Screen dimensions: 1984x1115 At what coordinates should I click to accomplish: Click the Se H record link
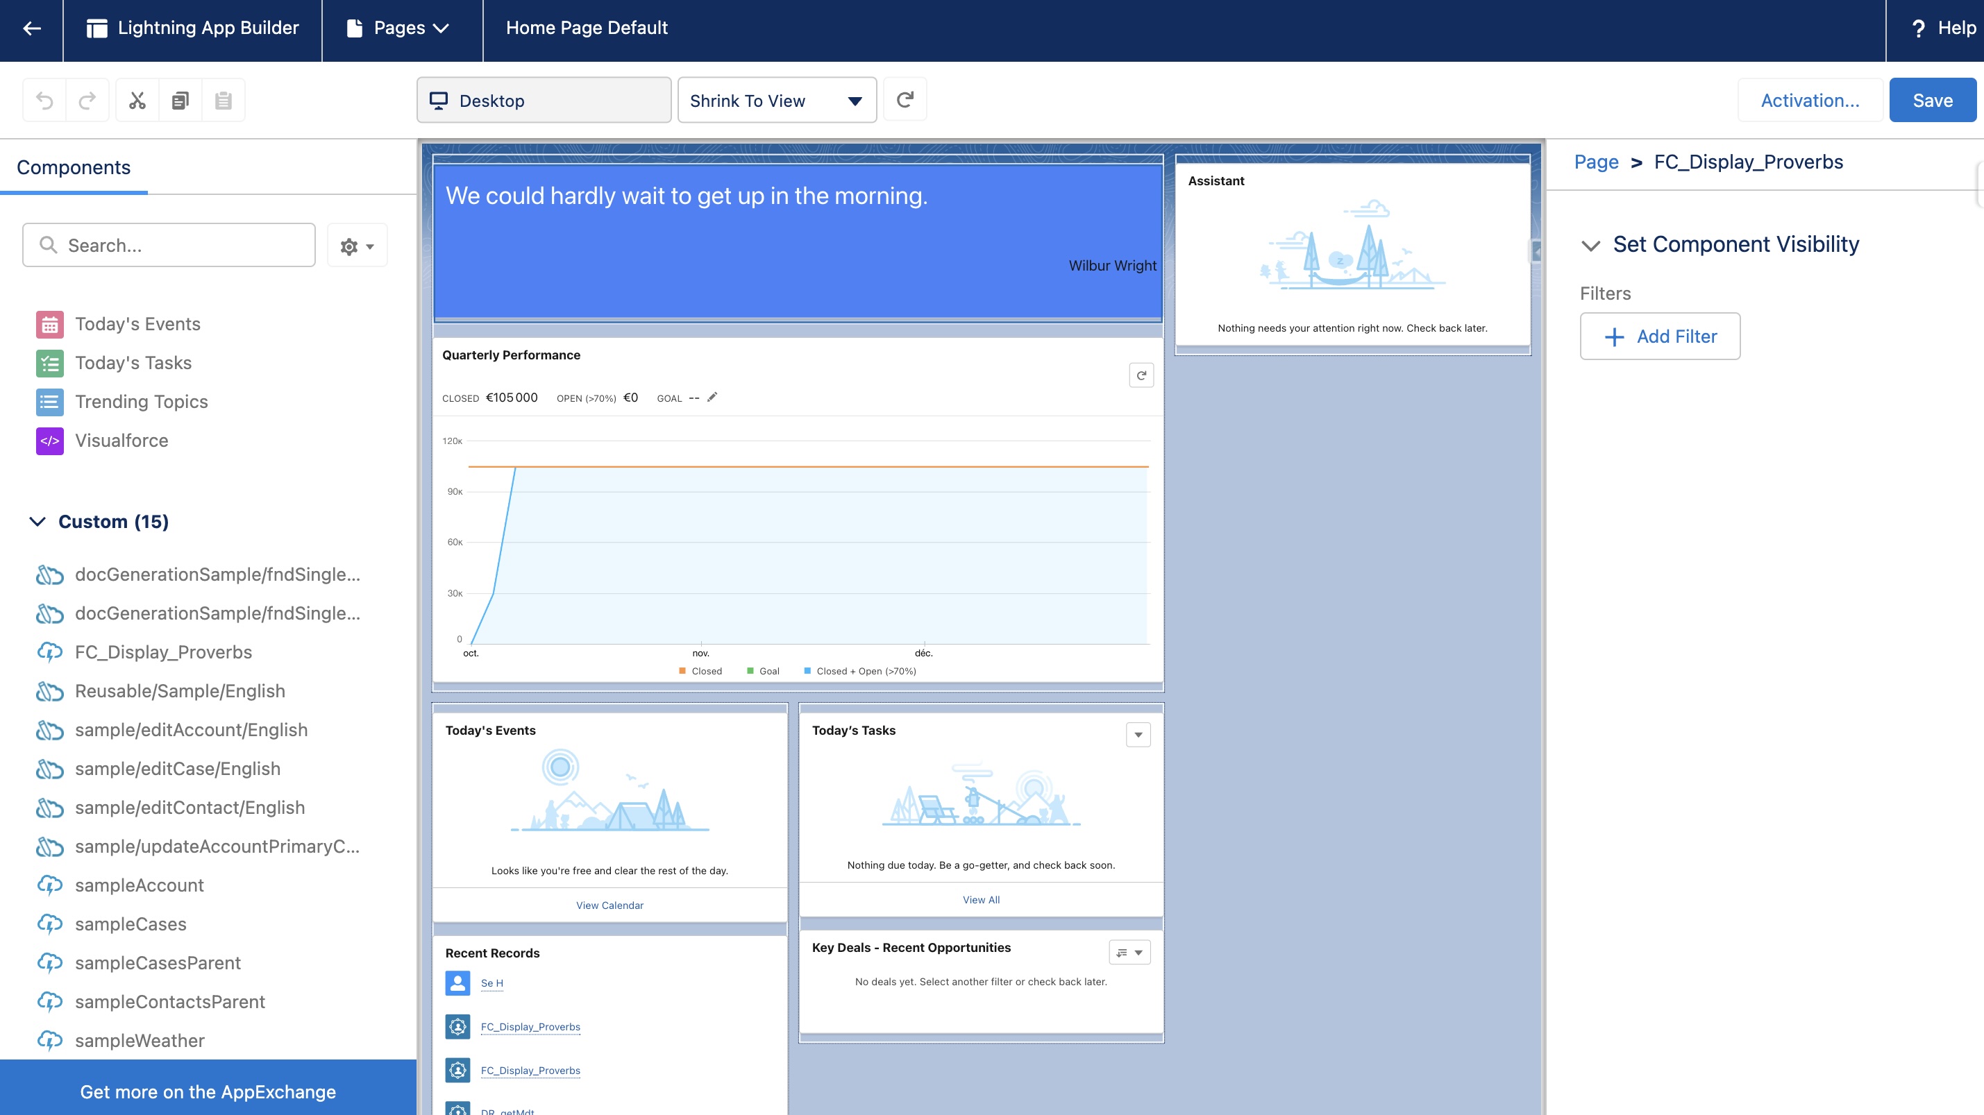pos(491,983)
